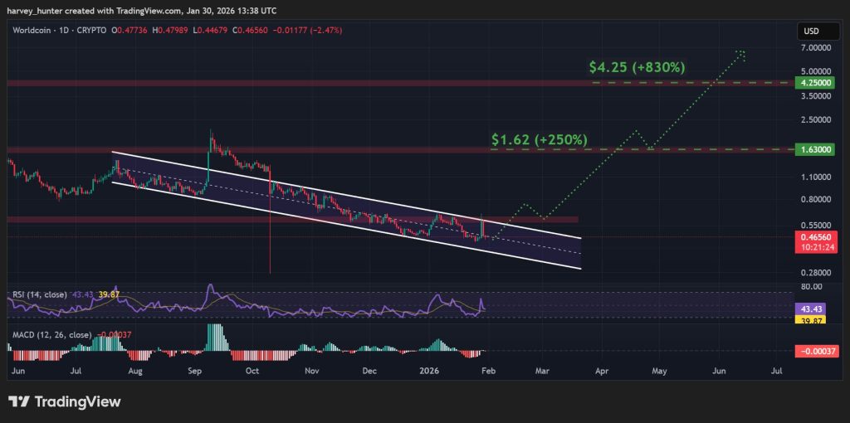Click the high price value H0.47989

pyautogui.click(x=172, y=31)
